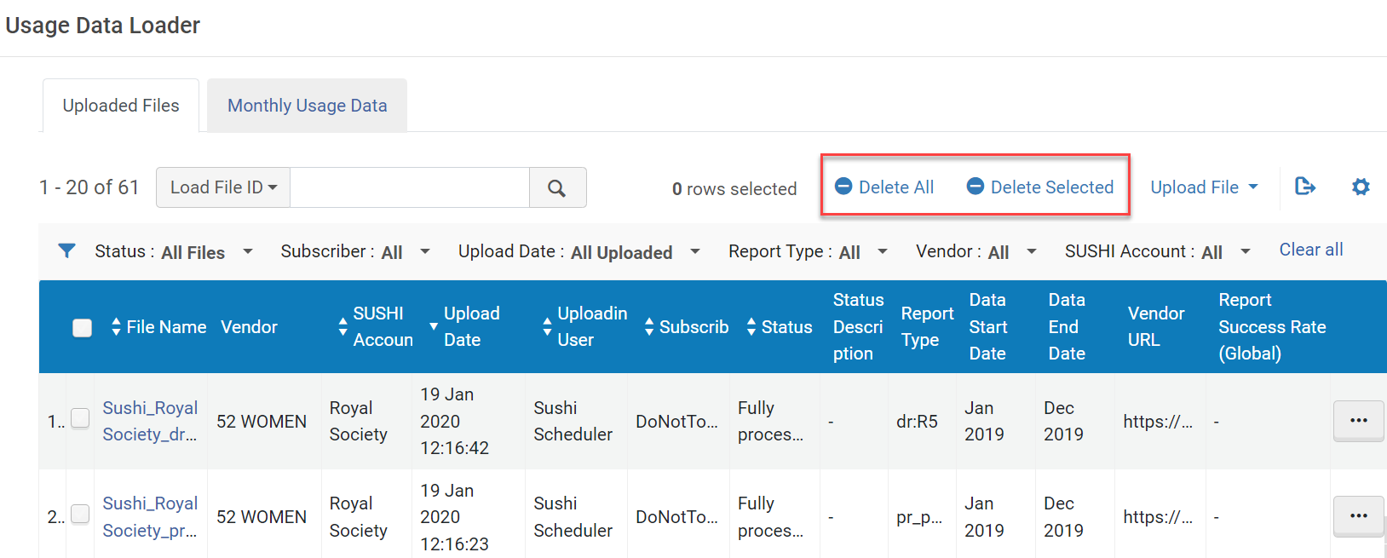Click the Usage Data Loader page title
Image resolution: width=1387 pixels, height=558 pixels.
tap(103, 26)
